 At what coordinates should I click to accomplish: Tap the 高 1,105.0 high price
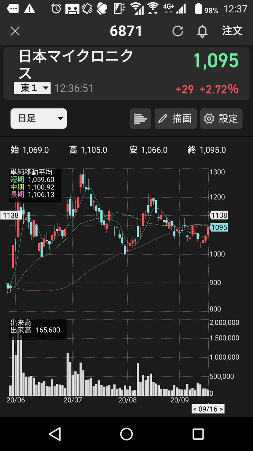pyautogui.click(x=88, y=150)
